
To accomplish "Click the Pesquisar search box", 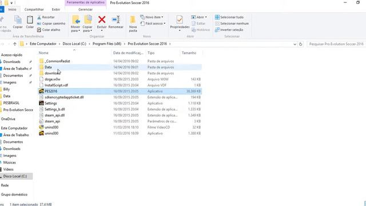I will [x=336, y=44].
